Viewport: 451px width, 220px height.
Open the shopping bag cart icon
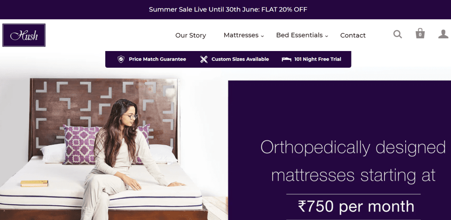[x=420, y=33]
